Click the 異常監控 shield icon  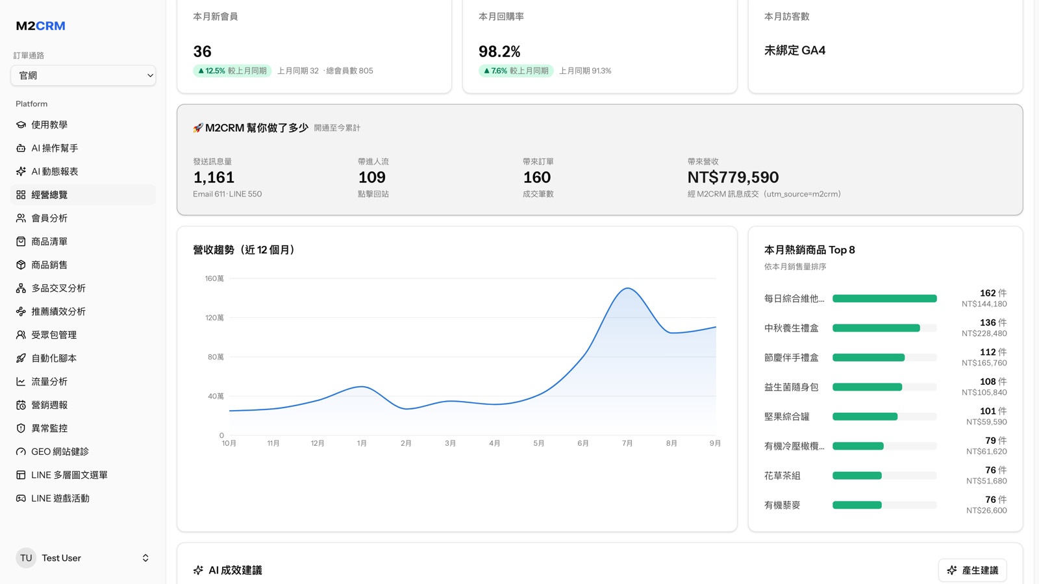click(x=21, y=428)
